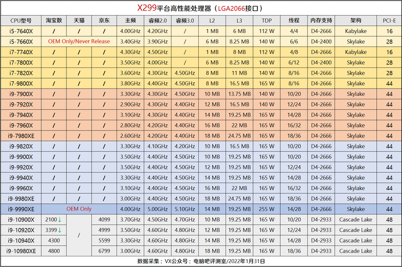
Task: Select the i9-9990XE model cell
Action: coord(21,209)
